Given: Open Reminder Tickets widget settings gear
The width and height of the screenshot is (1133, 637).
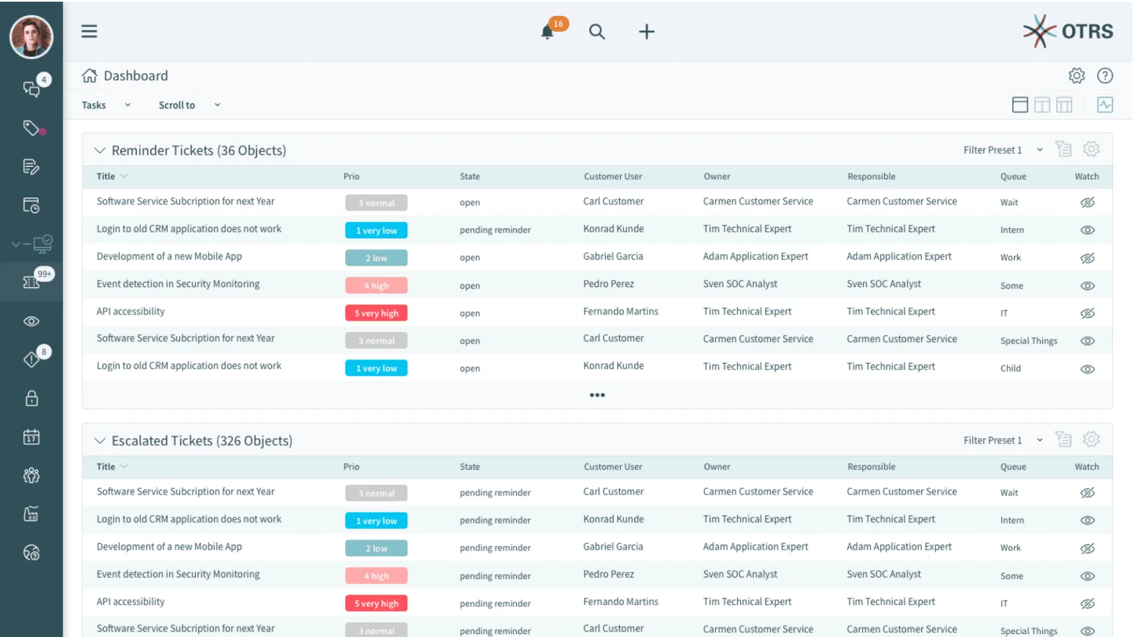Looking at the screenshot, I should click(1091, 149).
